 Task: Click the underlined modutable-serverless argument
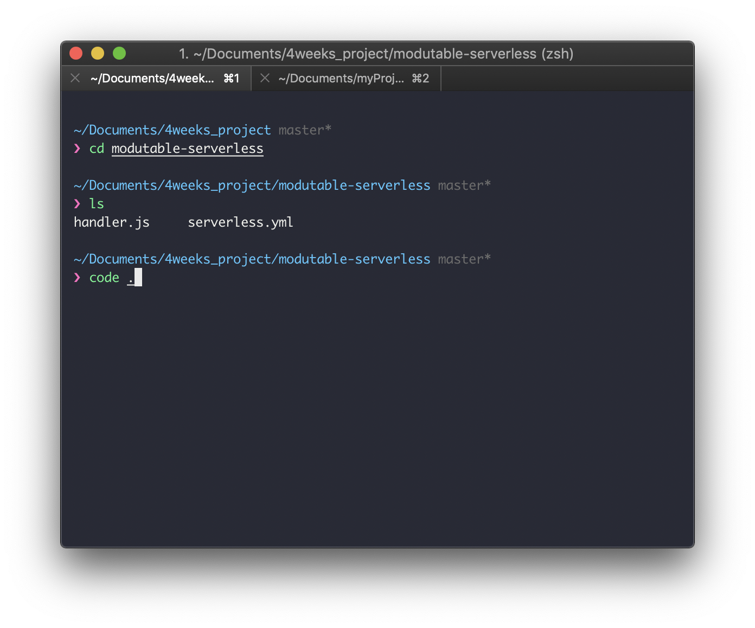188,149
